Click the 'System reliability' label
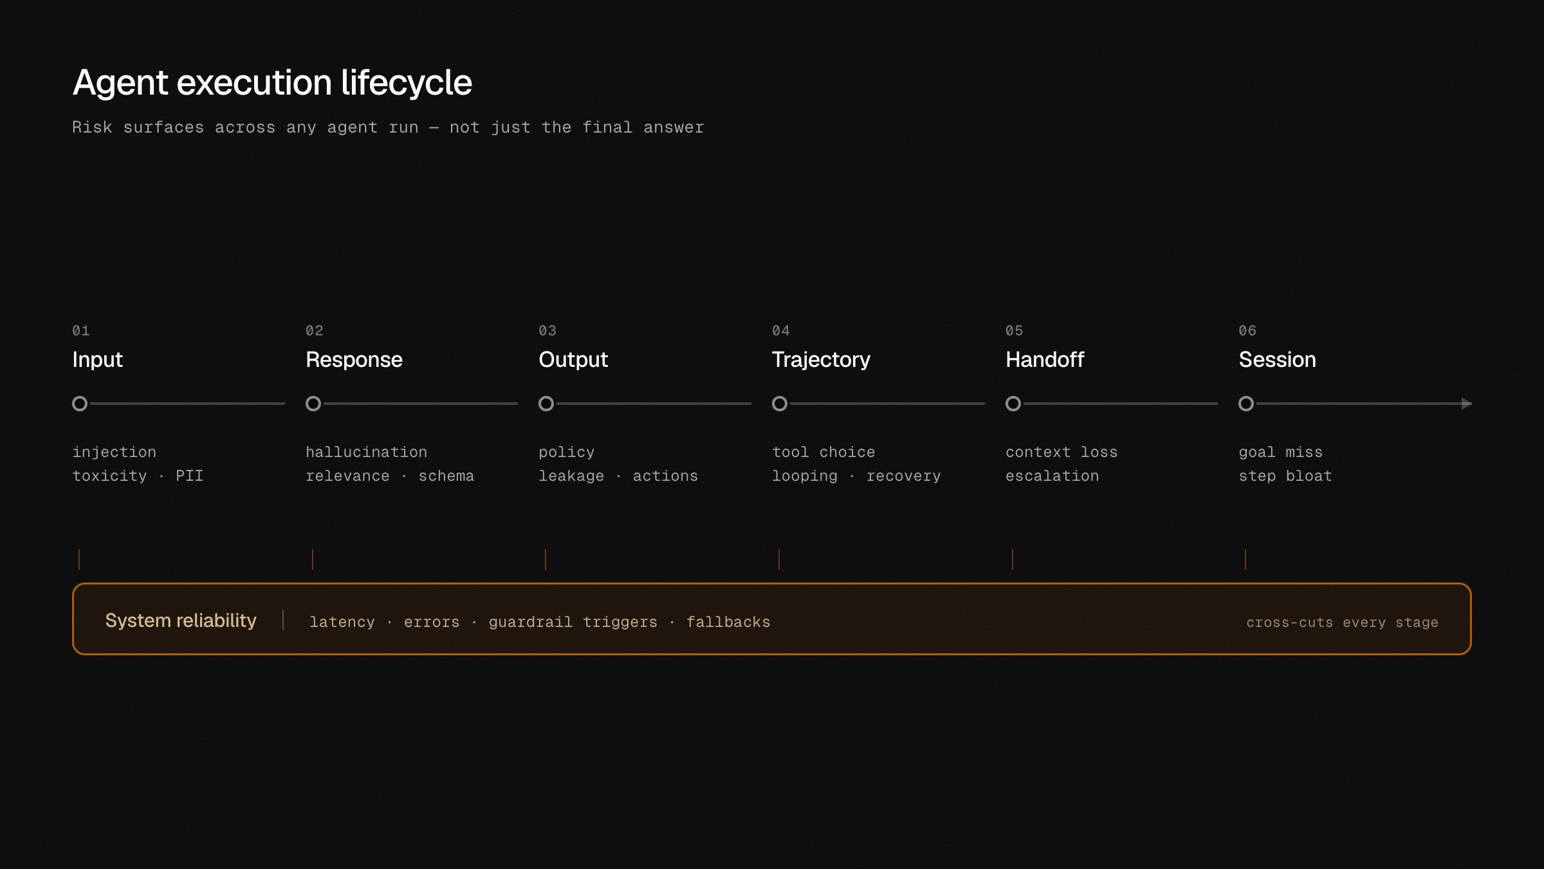The image size is (1544, 869). [x=181, y=621]
